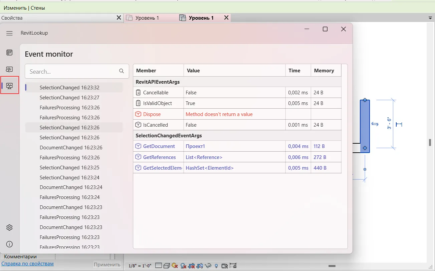Select the Event monitor sidebar icon
This screenshot has height=271, width=435.
(x=9, y=86)
